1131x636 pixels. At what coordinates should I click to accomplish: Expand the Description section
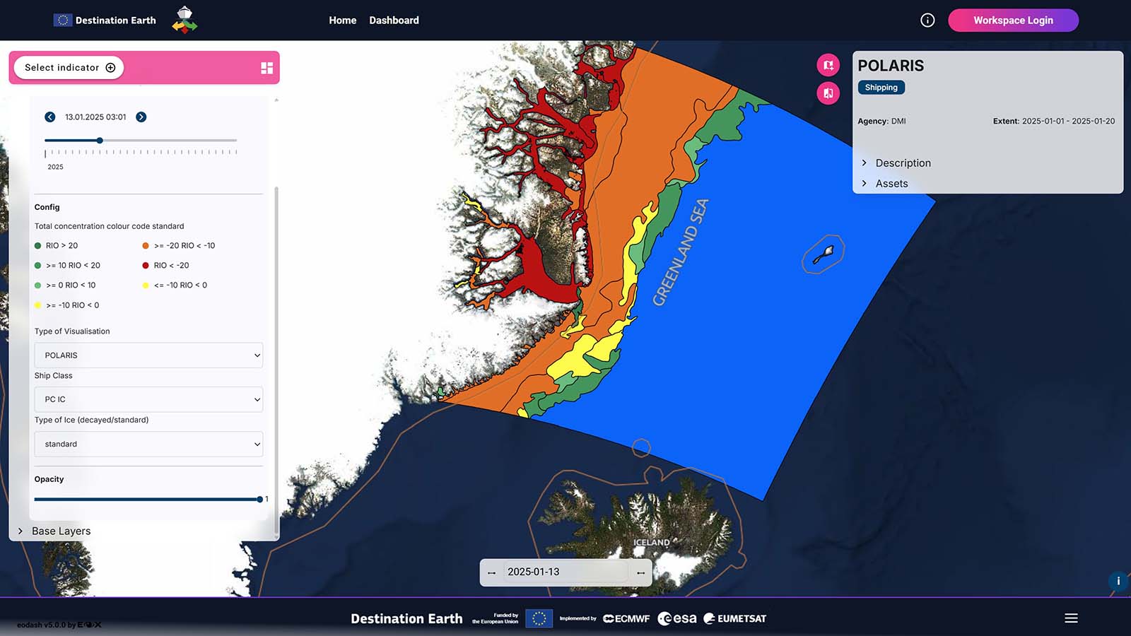coord(902,163)
